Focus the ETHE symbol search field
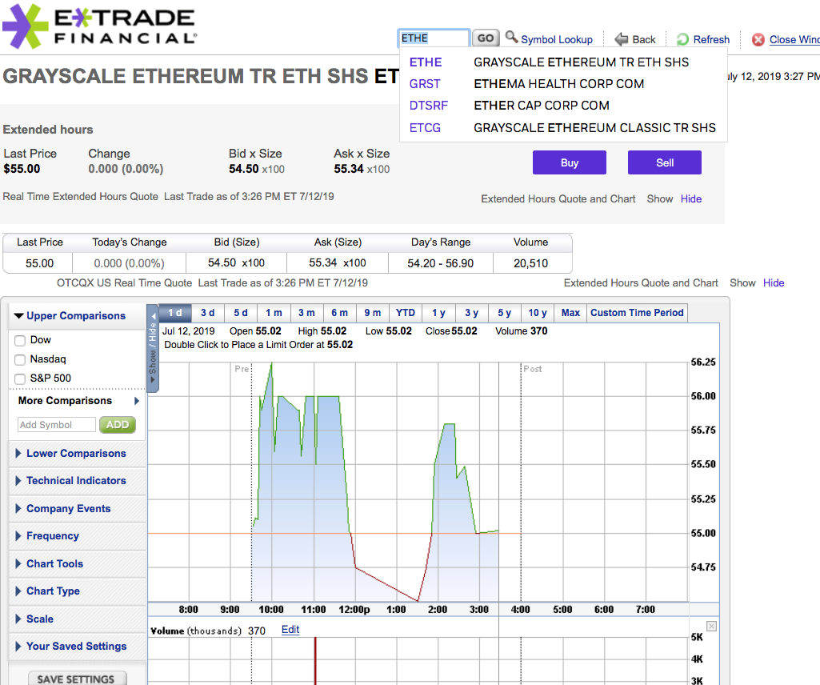This screenshot has width=820, height=685. (x=434, y=38)
